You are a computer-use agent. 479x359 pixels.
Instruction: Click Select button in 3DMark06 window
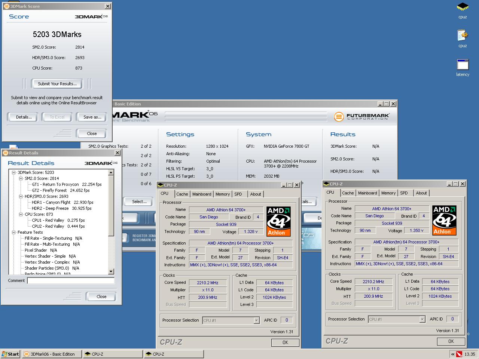click(x=139, y=202)
